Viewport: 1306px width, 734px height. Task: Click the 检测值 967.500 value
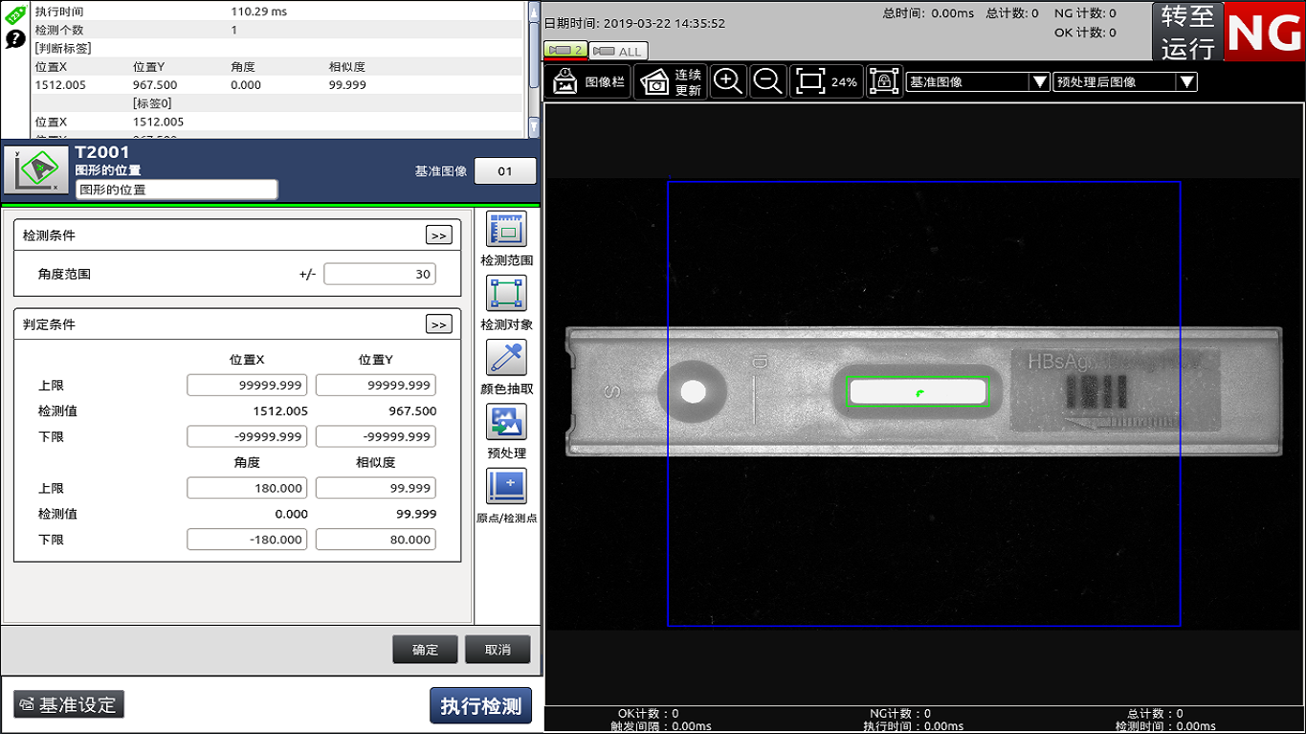412,411
